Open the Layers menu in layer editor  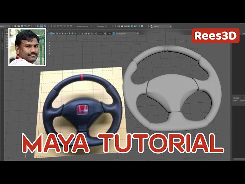coord(235,100)
